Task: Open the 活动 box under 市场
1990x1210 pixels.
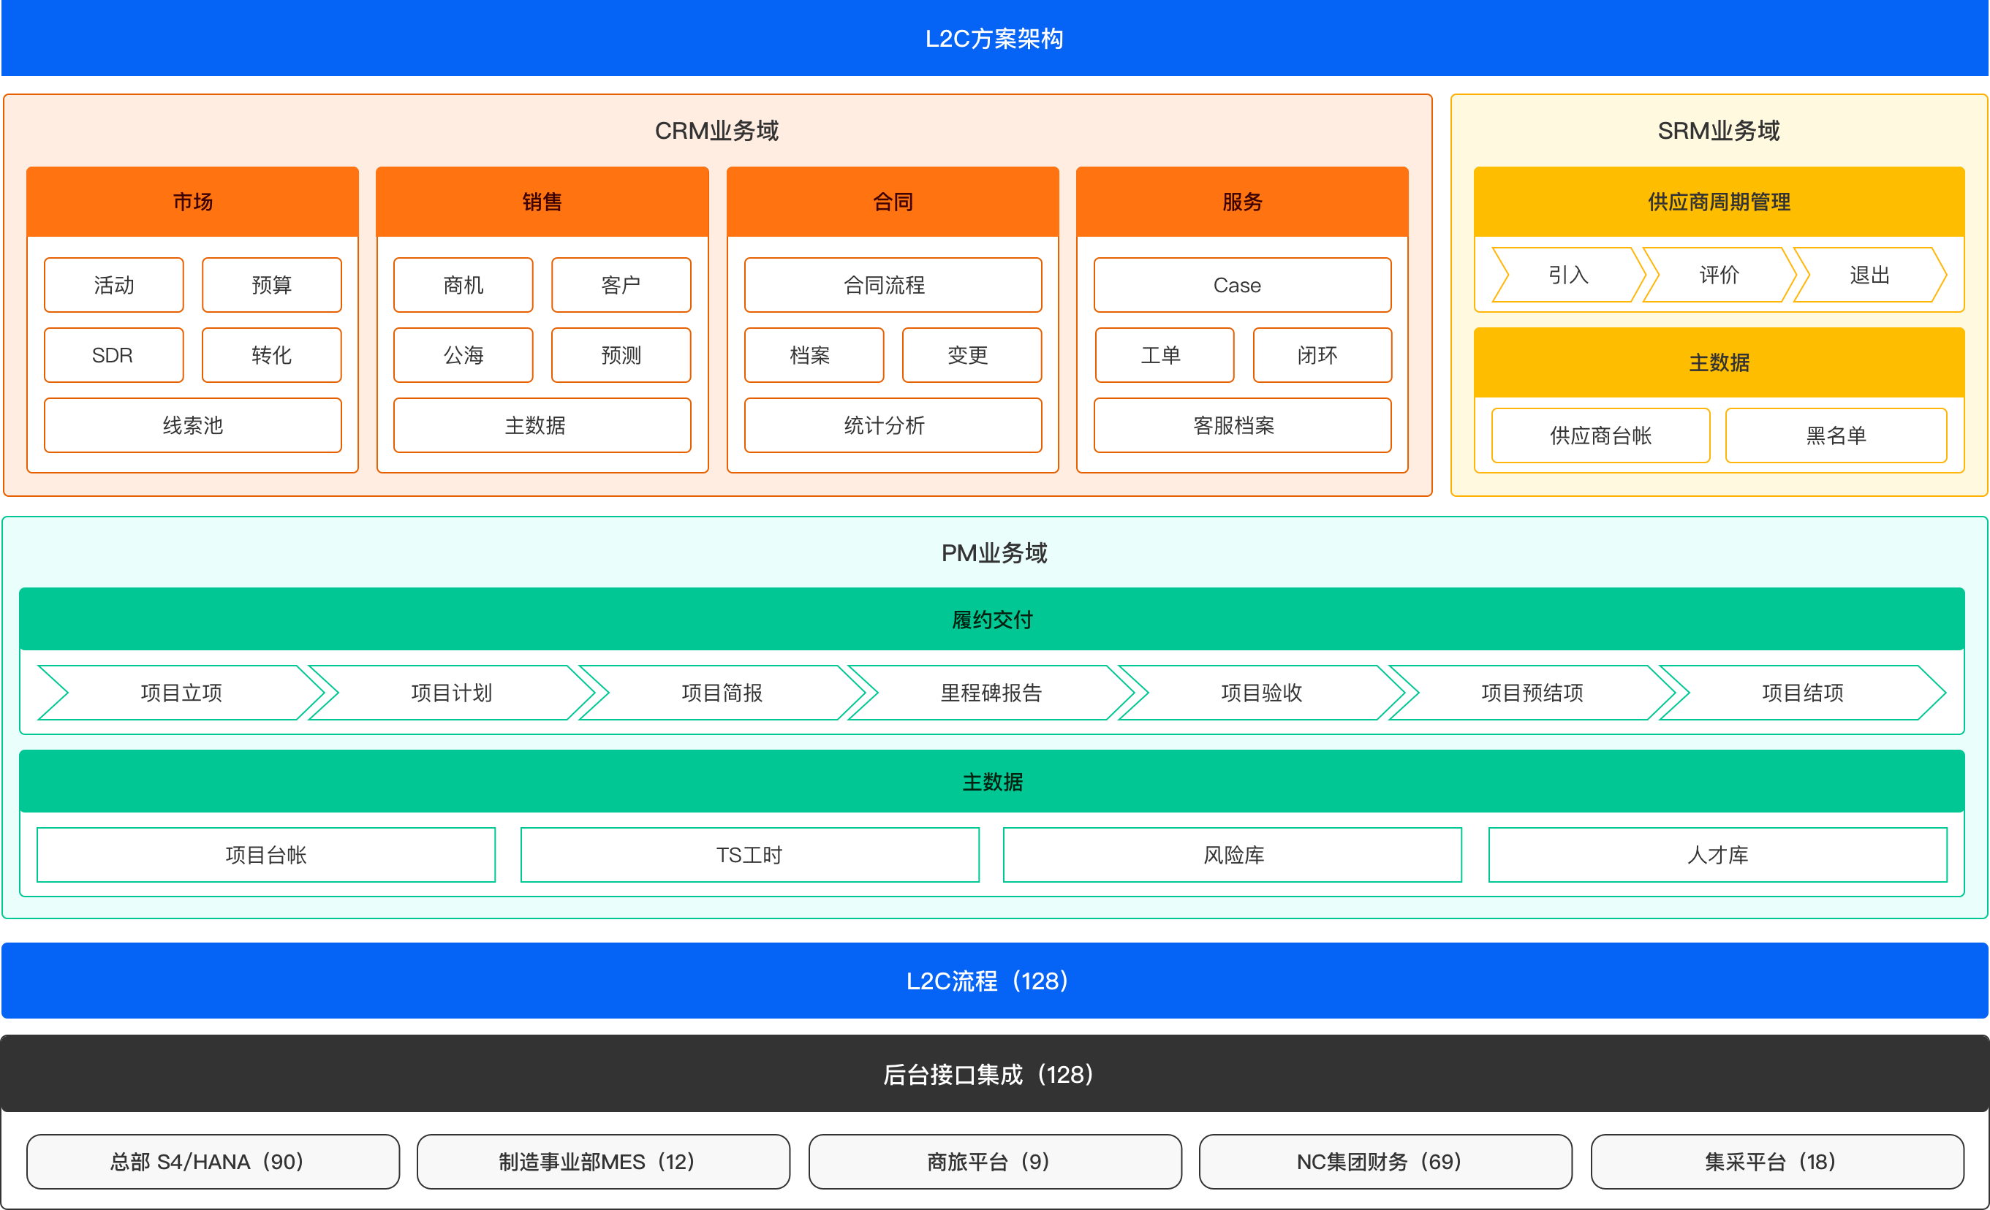Action: click(x=114, y=285)
